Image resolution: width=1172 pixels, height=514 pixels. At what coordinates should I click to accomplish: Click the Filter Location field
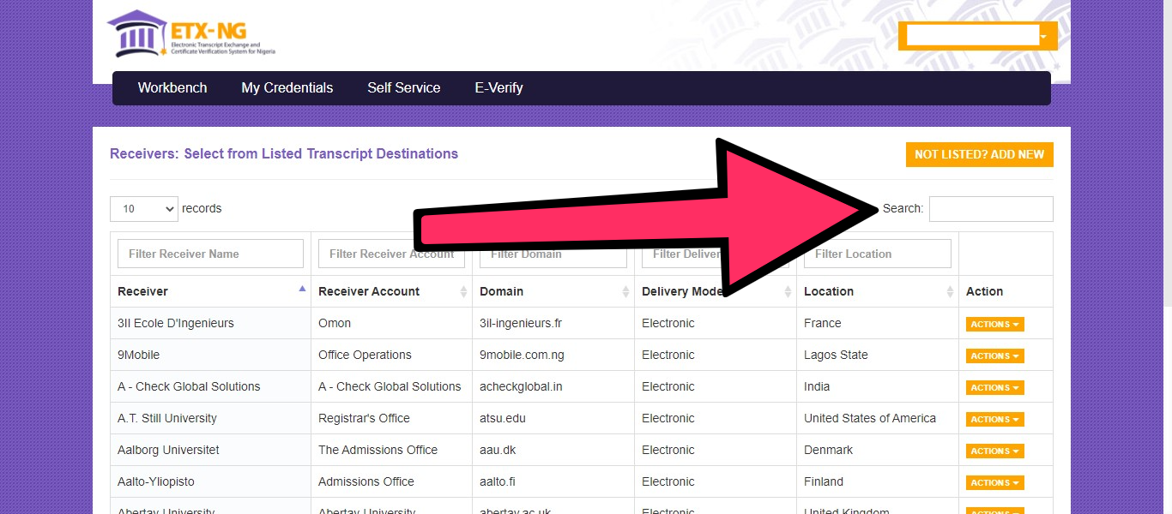click(x=877, y=253)
